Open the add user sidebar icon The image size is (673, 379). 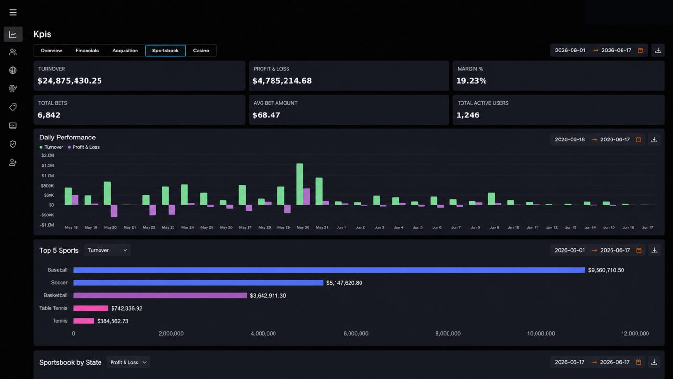point(13,163)
